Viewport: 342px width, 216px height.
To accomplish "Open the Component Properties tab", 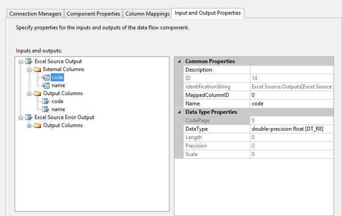I will (x=93, y=14).
